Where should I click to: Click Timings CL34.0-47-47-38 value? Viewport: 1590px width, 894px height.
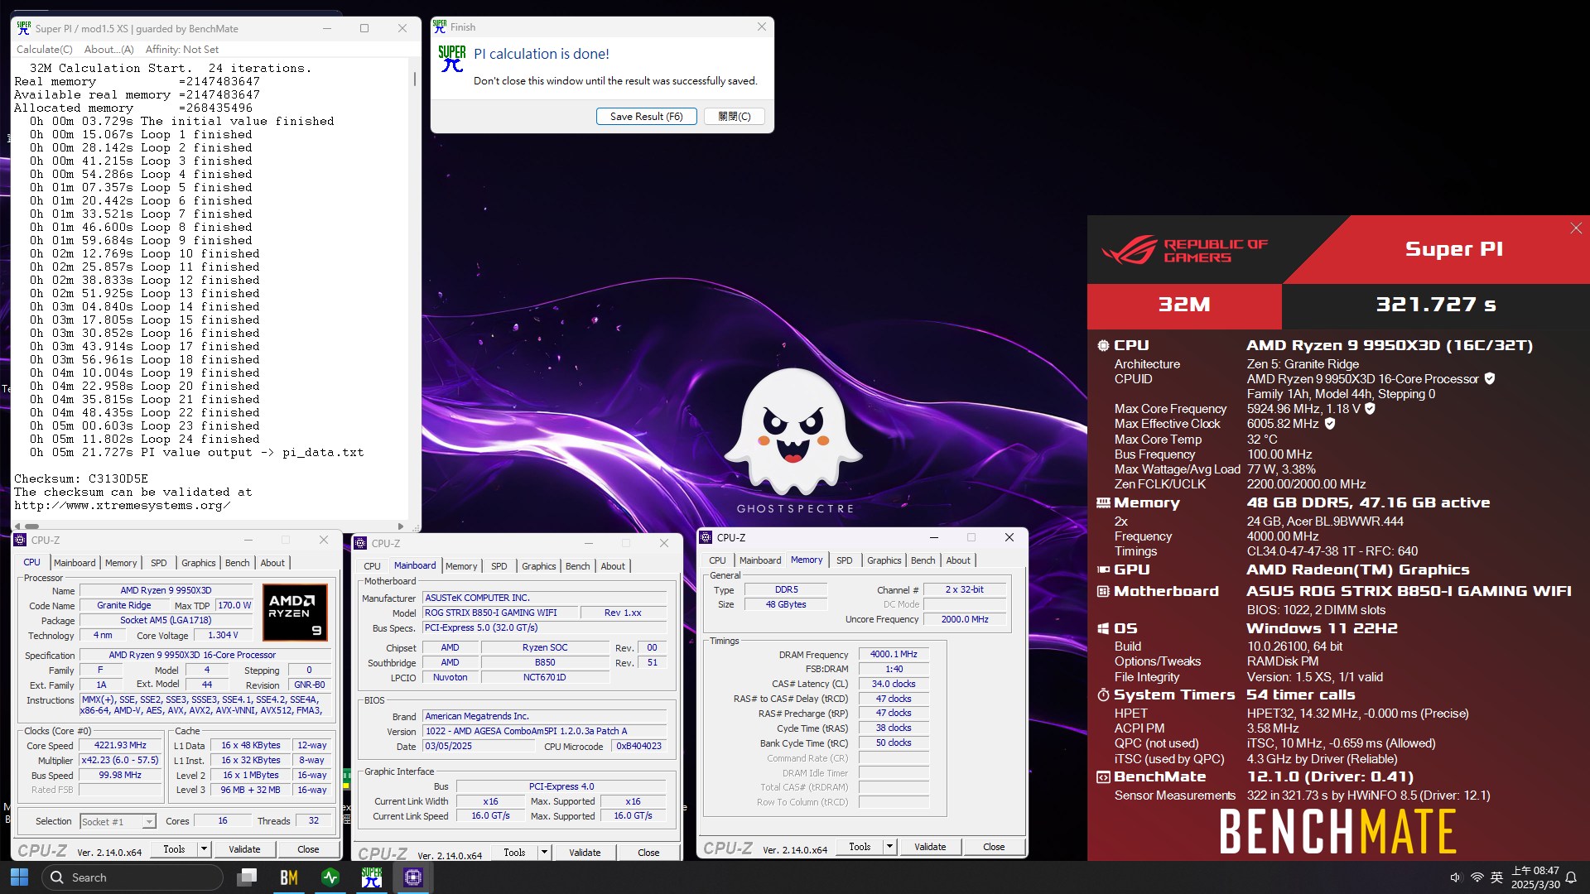(1332, 551)
